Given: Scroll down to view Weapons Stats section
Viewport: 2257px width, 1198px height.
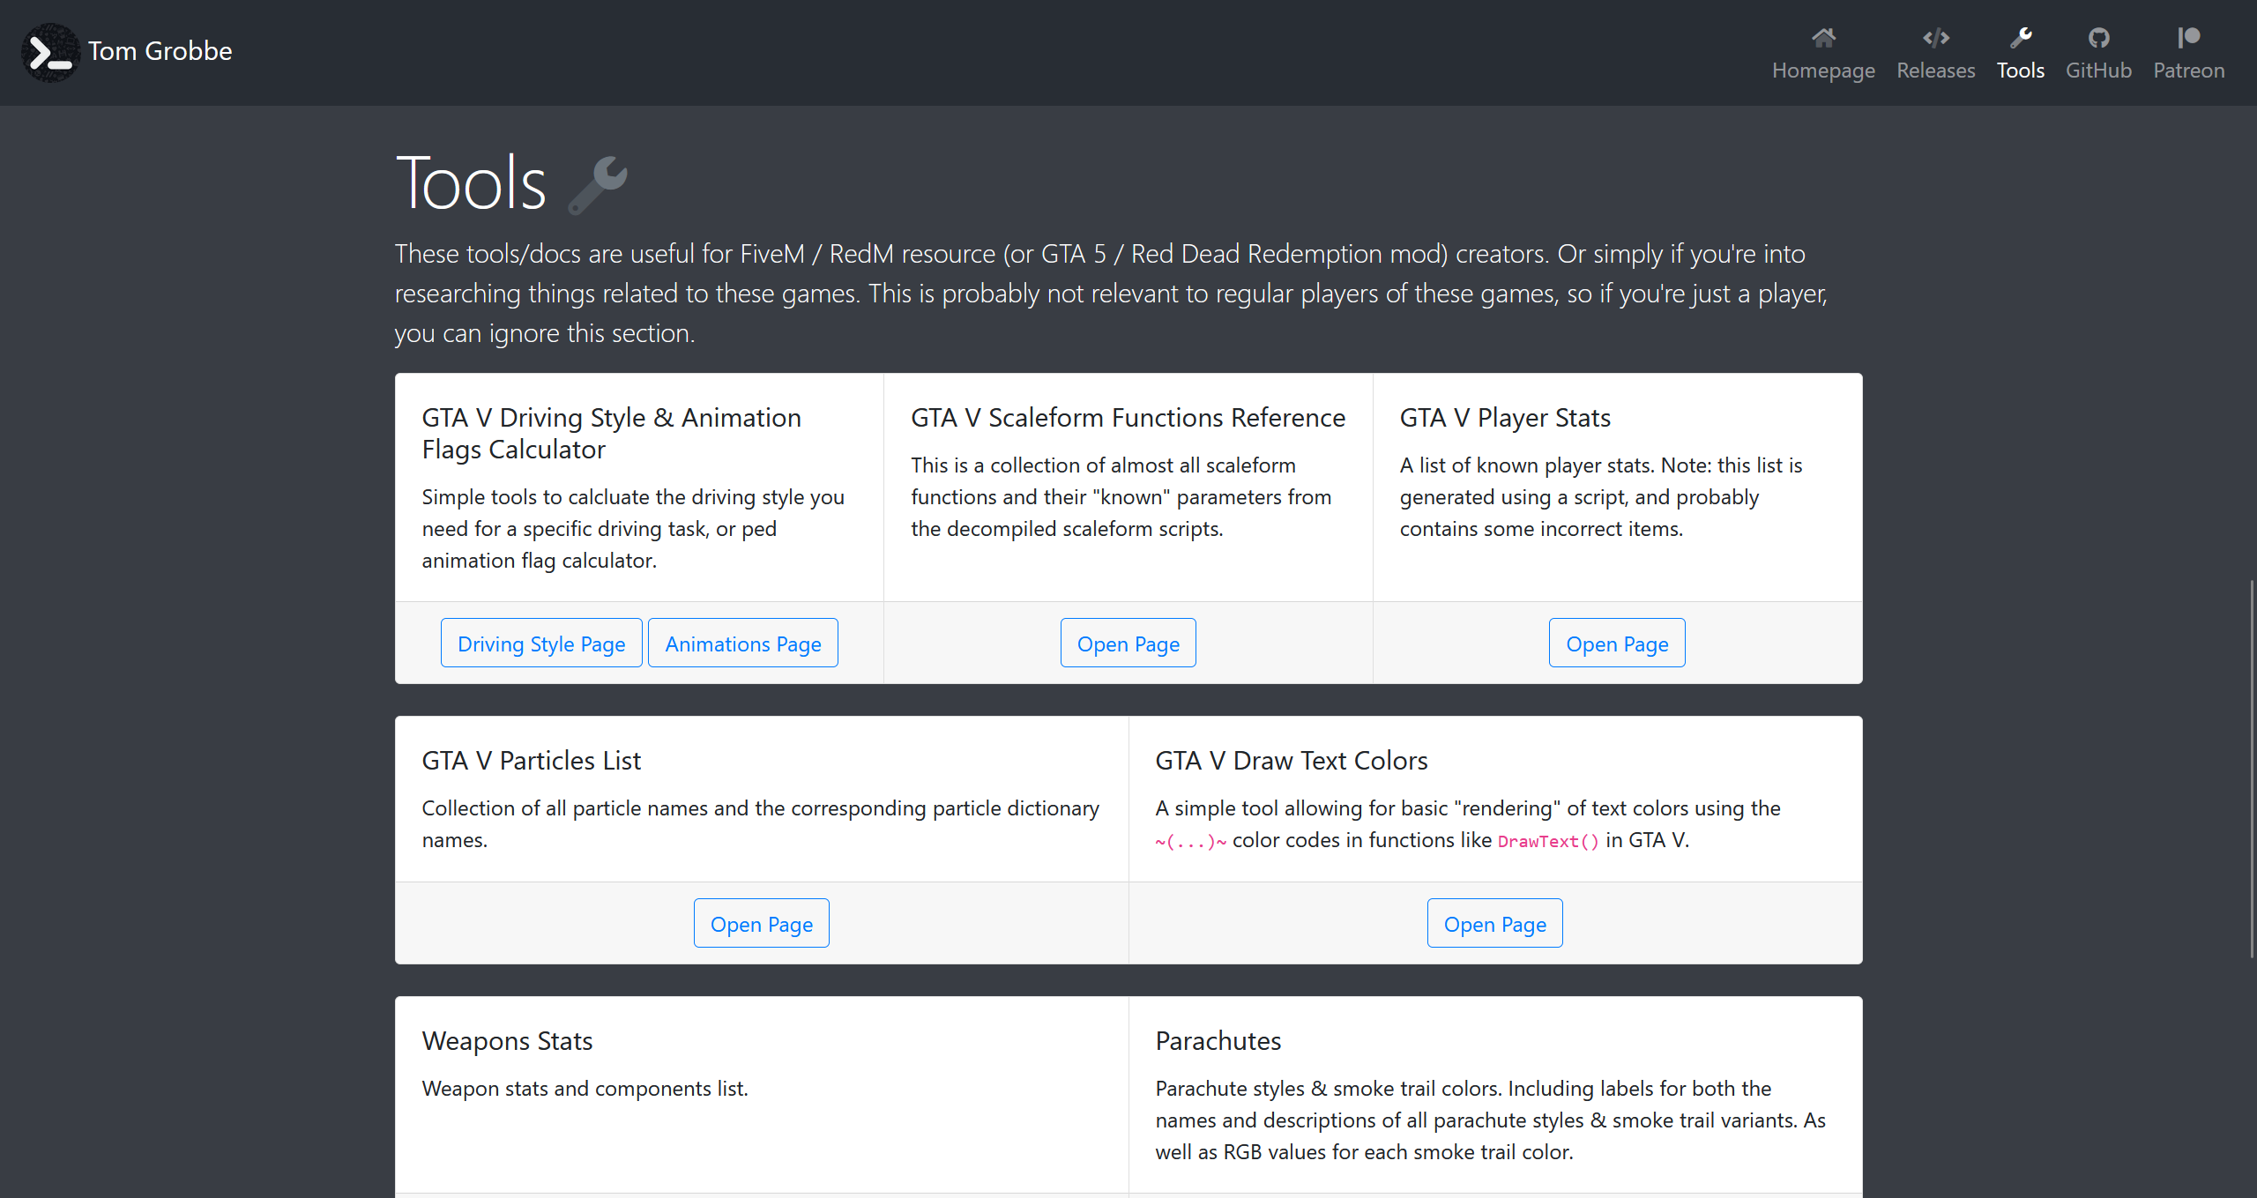Looking at the screenshot, I should pyautogui.click(x=506, y=1040).
